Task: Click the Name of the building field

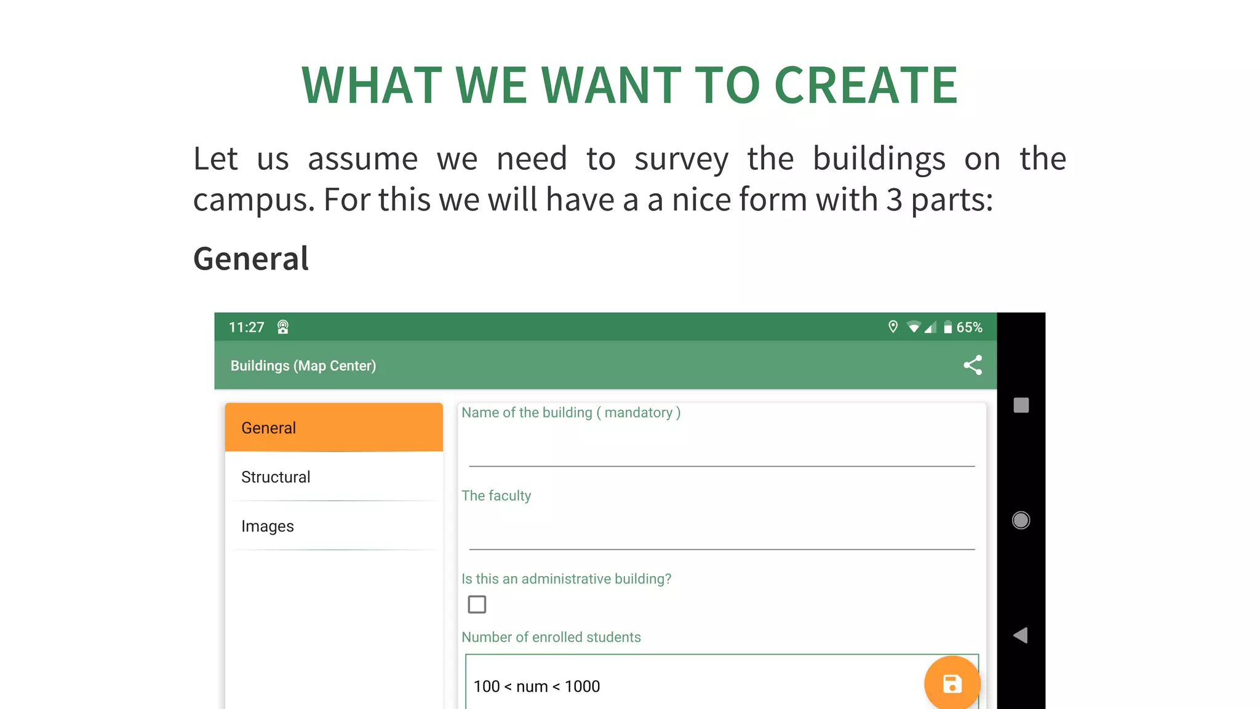Action: pos(722,447)
